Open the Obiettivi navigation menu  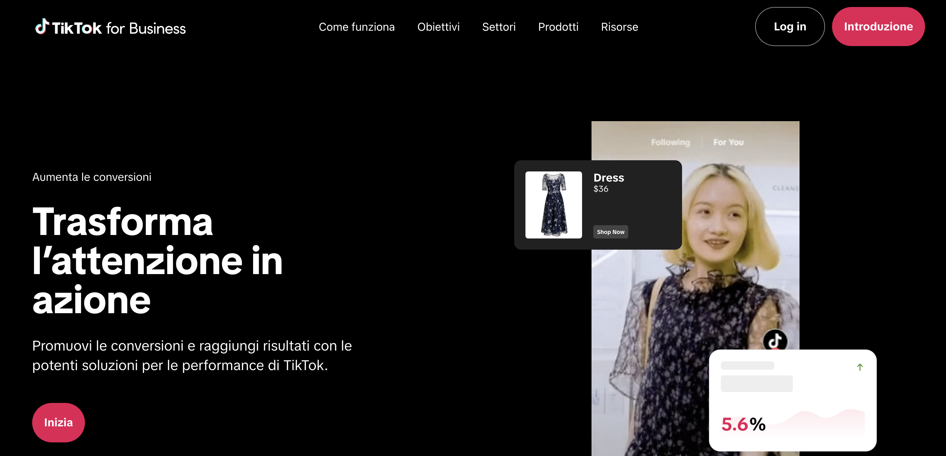point(438,27)
